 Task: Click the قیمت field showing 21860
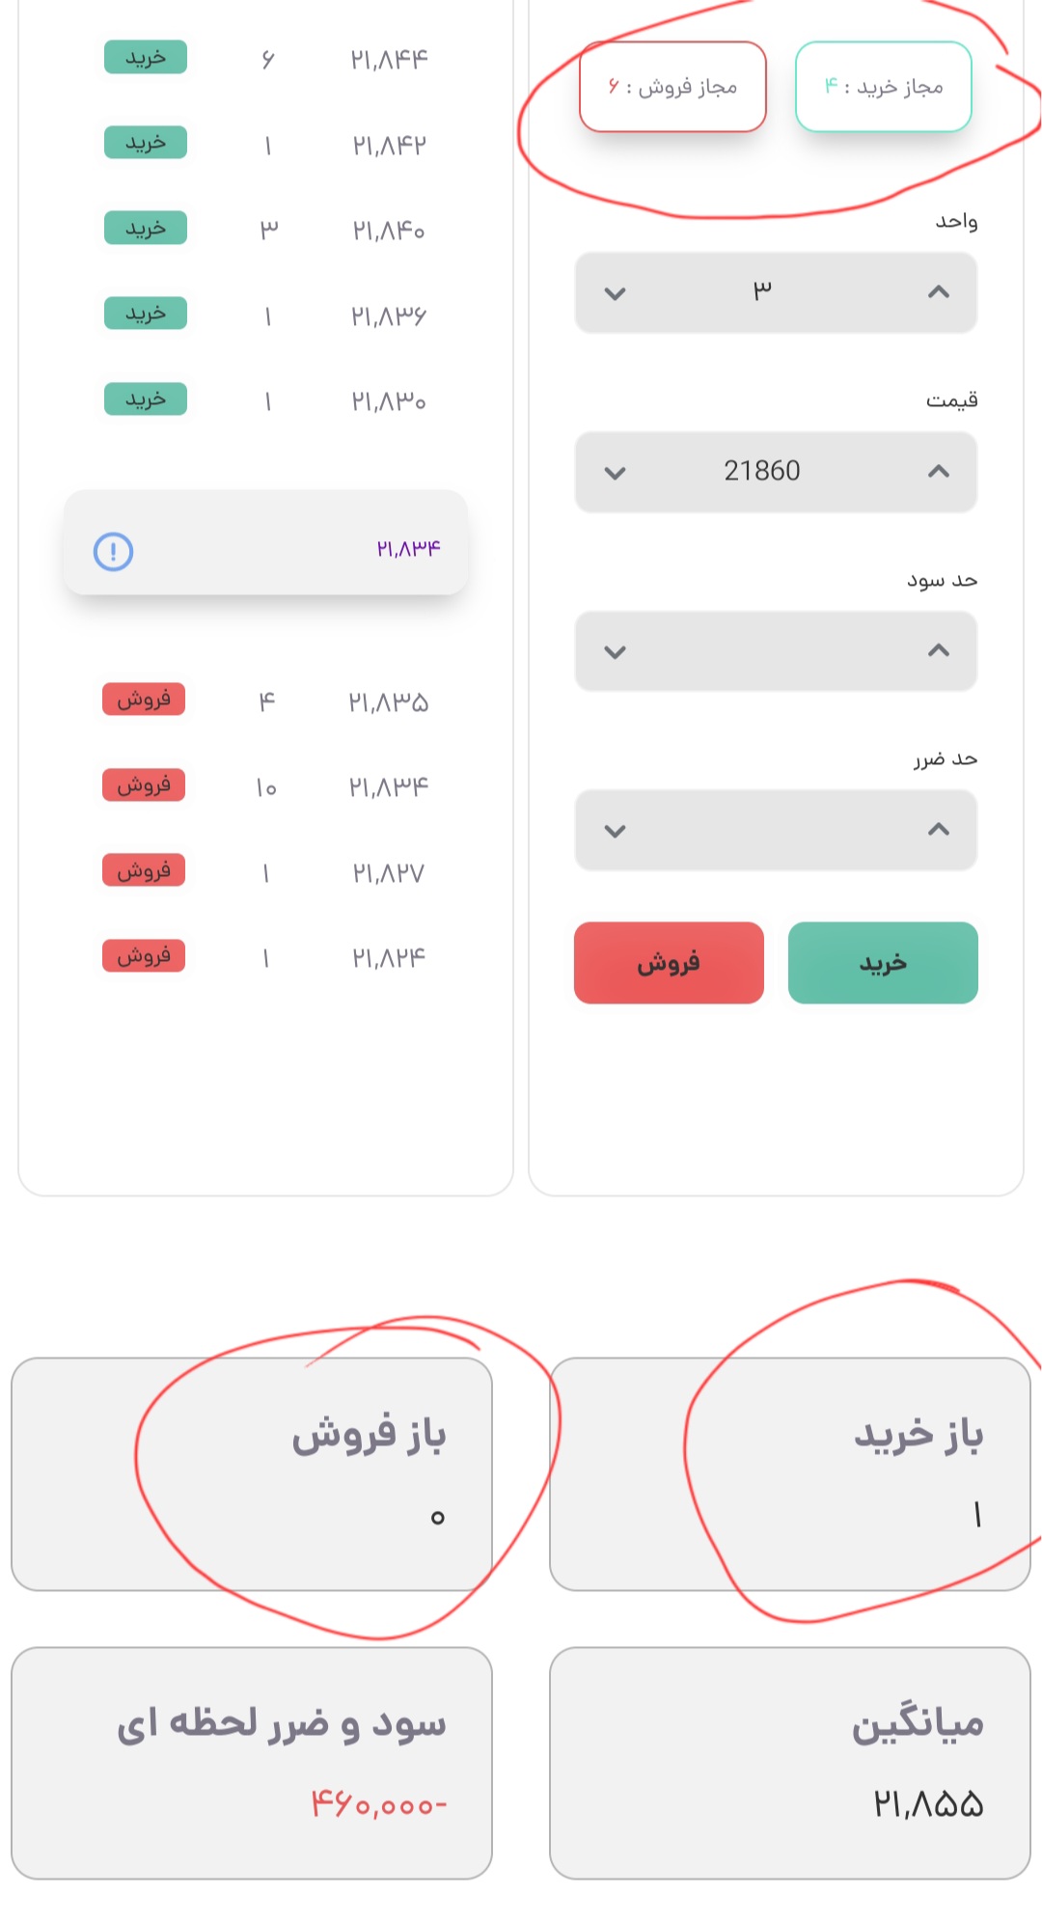tap(762, 472)
